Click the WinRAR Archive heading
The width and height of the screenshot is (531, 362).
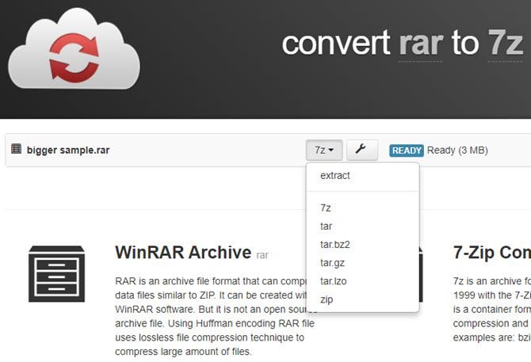pos(183,253)
